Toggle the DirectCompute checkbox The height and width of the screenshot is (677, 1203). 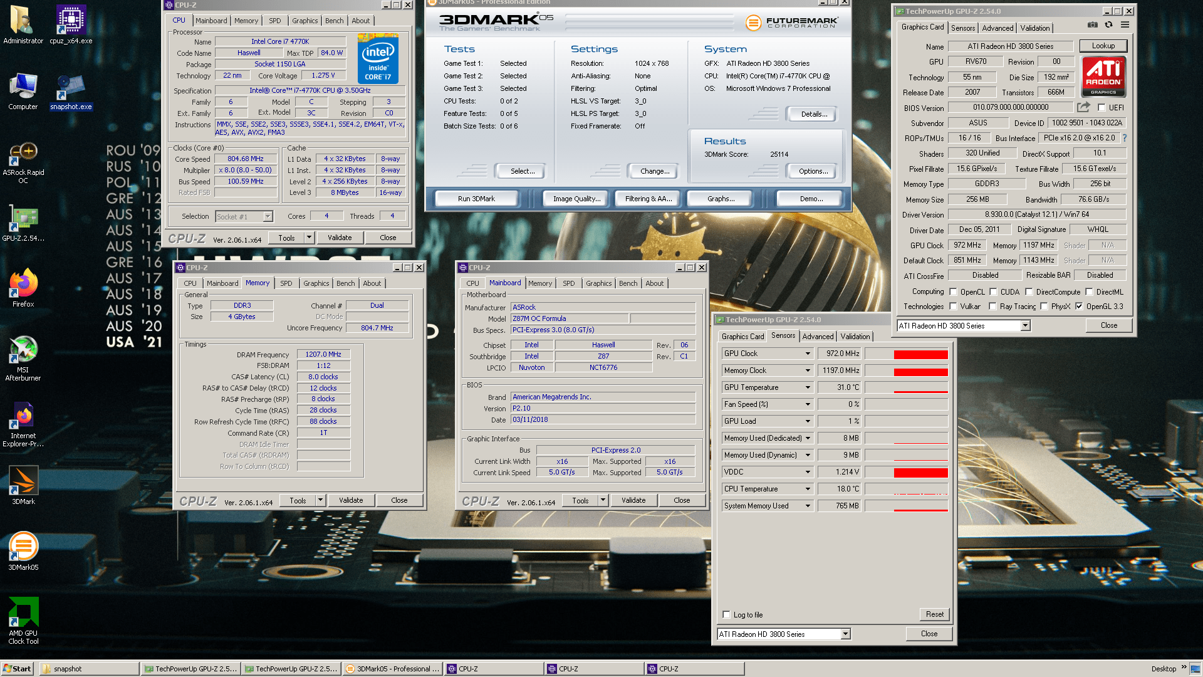(x=1029, y=291)
